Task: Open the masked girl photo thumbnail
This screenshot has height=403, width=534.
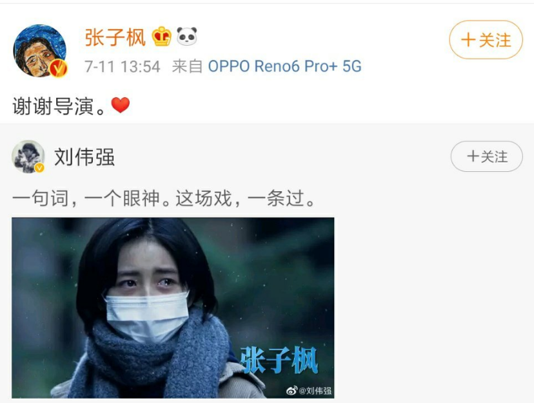Action: click(173, 308)
